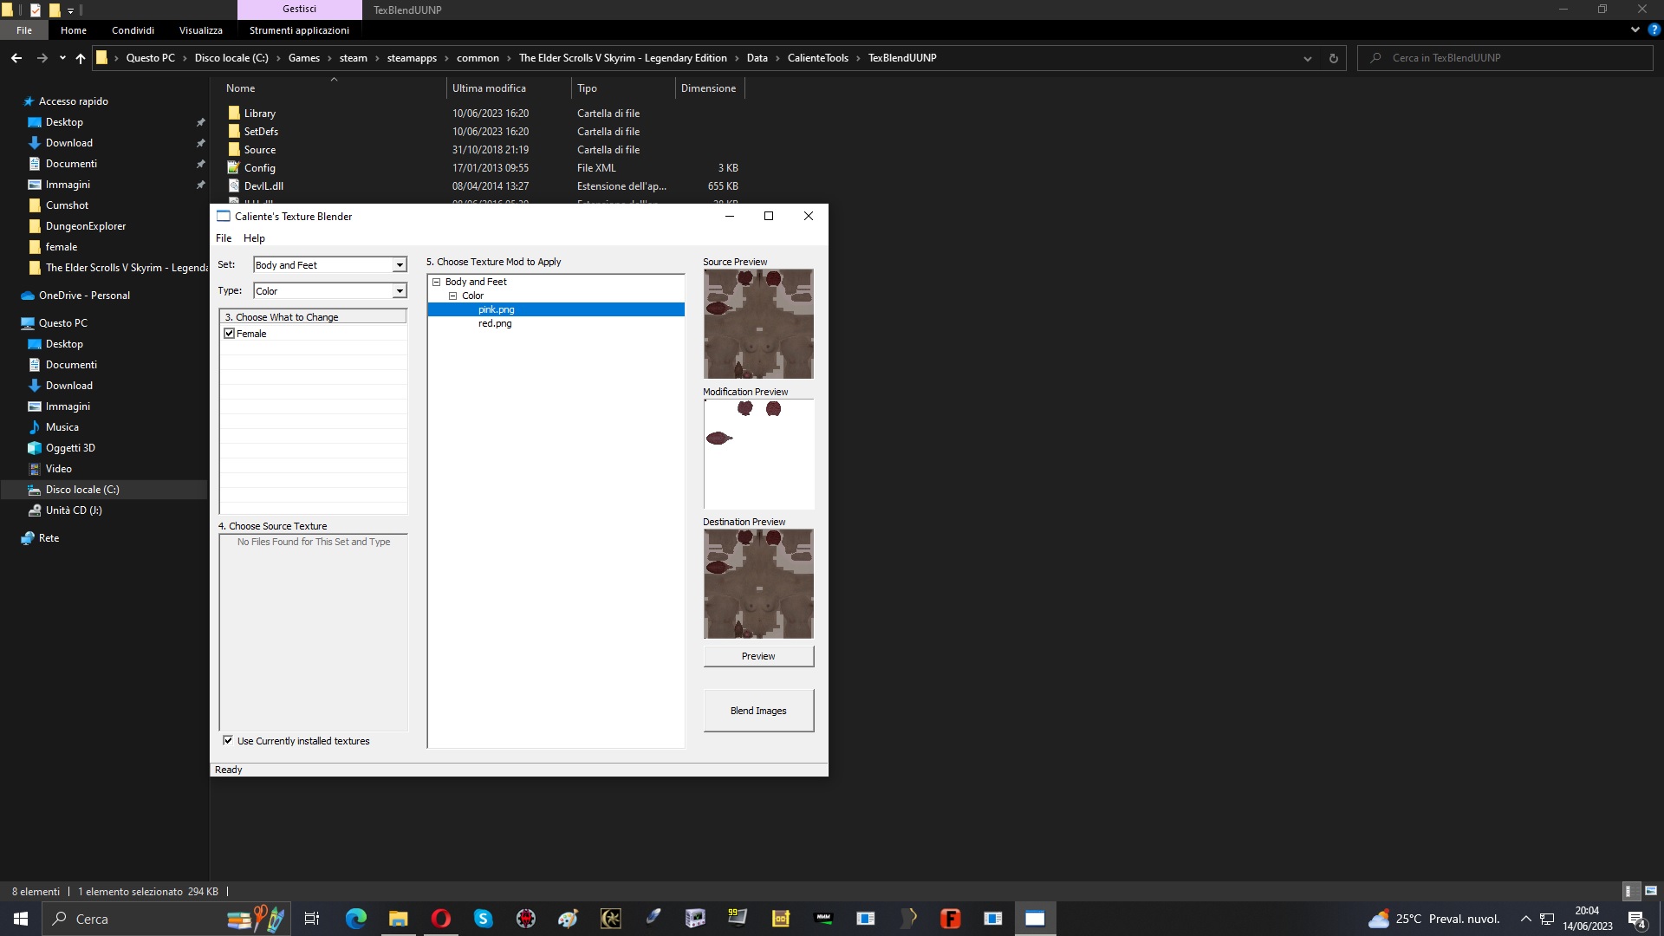Screen dimensions: 1664x936
Task: Open pinned Download in quick access
Action: [68, 143]
